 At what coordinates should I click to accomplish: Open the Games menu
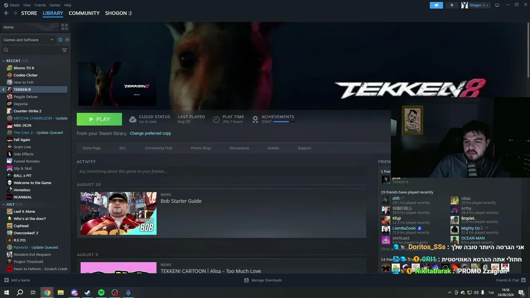(55, 5)
